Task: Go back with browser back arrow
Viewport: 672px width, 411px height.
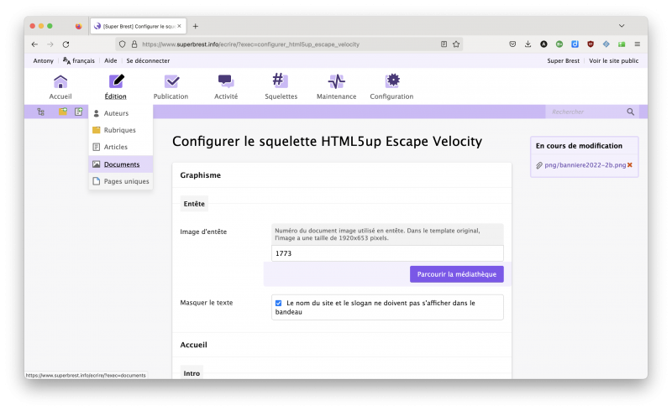Action: click(34, 44)
